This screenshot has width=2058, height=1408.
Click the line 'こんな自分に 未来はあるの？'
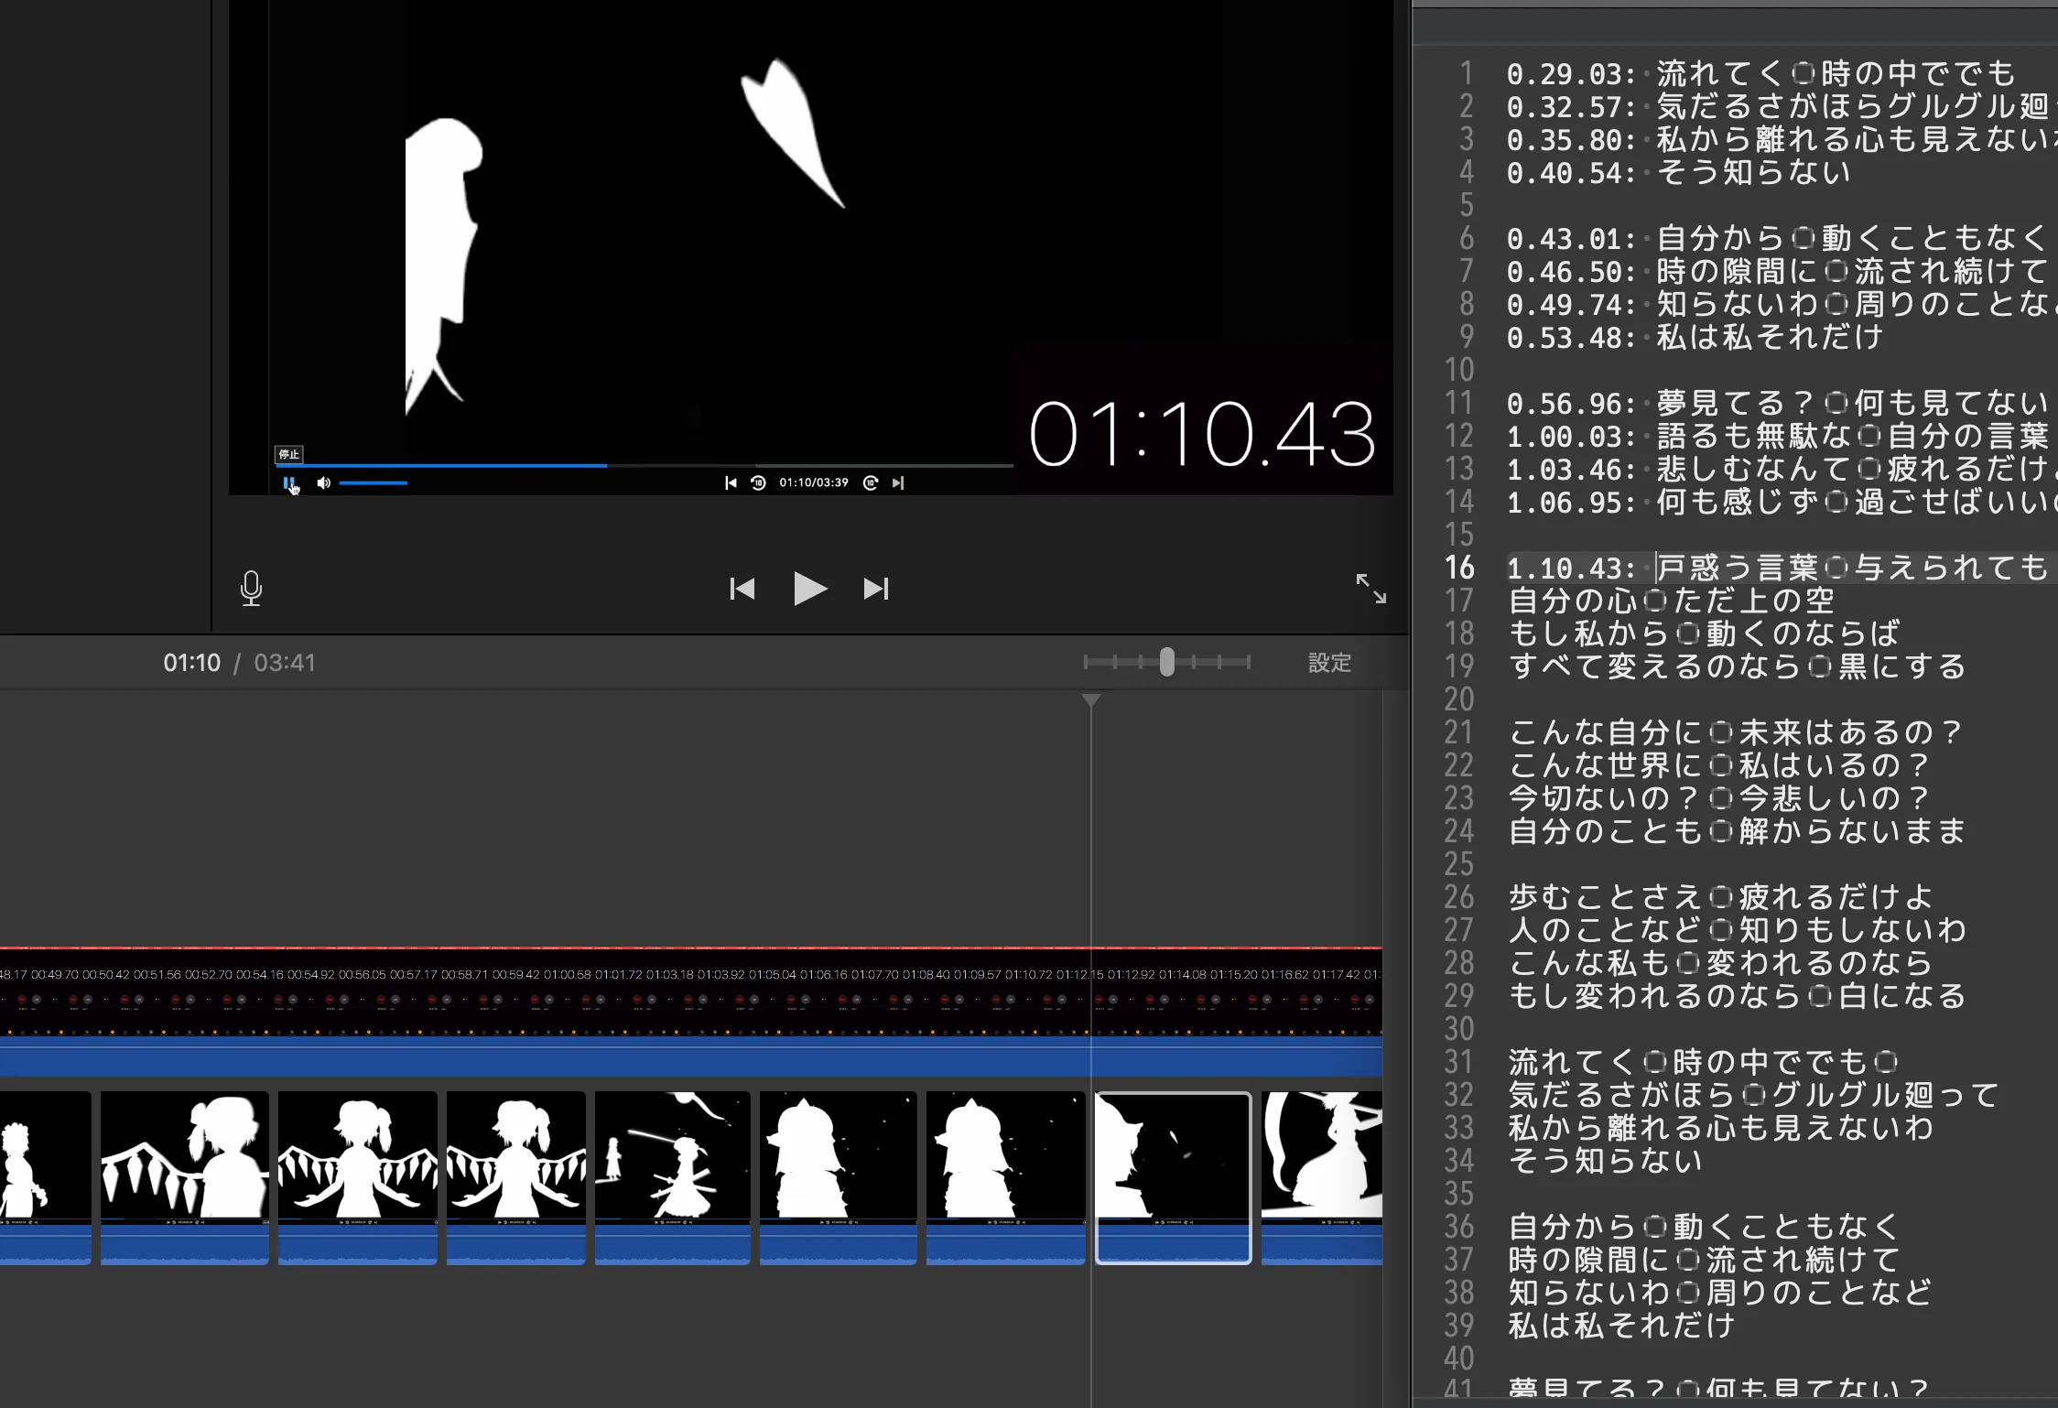pyautogui.click(x=1737, y=732)
